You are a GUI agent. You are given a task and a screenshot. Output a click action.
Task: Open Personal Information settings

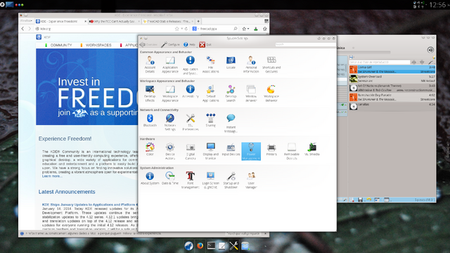tap(251, 65)
